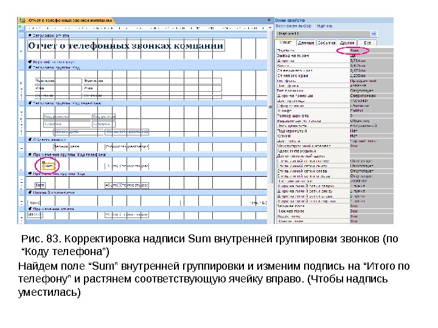Viewport: 438px width, 328px height.
Task: Open the Другие tab in property sheet
Action: point(347,43)
